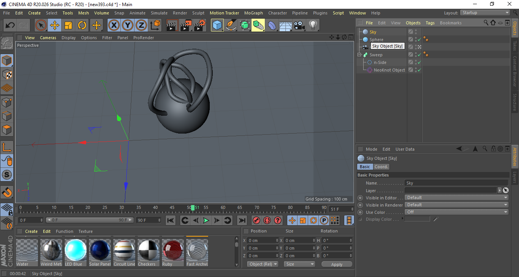This screenshot has width=519, height=277.
Task: Add a Camera object
Action: click(x=299, y=25)
